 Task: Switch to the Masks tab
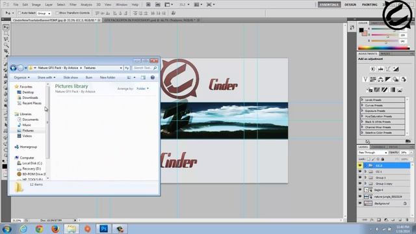pos(385,54)
